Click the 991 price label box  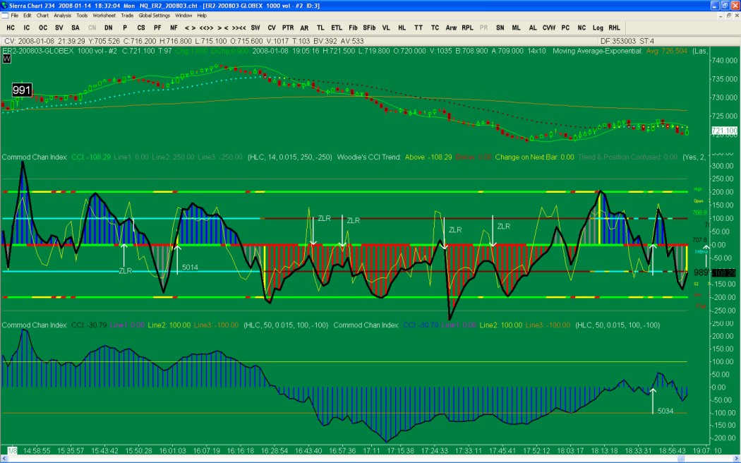22,90
